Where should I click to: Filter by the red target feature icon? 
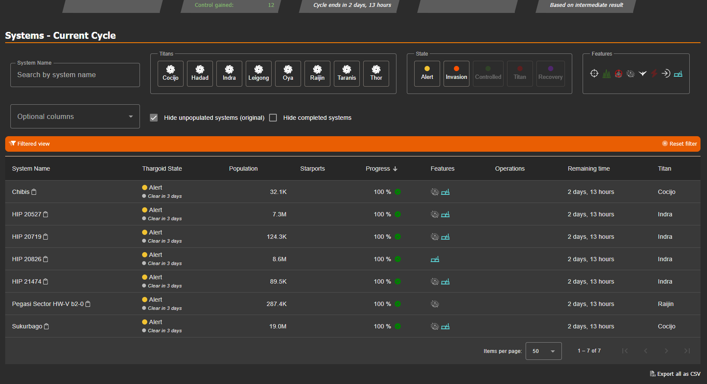(618, 74)
